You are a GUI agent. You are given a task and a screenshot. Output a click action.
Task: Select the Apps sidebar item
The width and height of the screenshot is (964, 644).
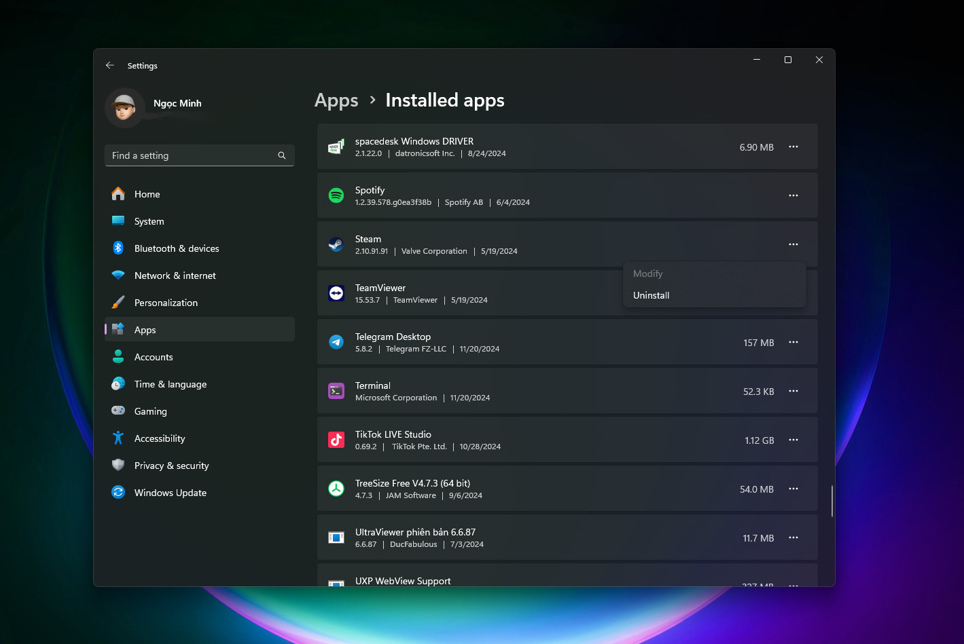click(200, 329)
